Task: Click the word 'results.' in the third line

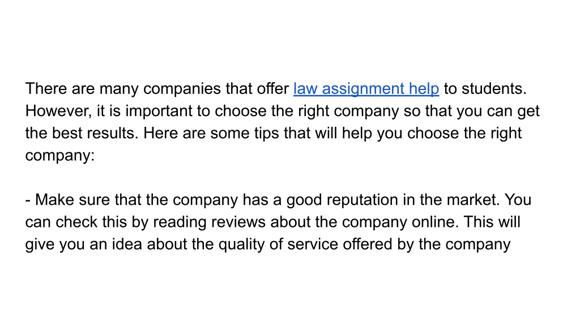Action: point(113,134)
